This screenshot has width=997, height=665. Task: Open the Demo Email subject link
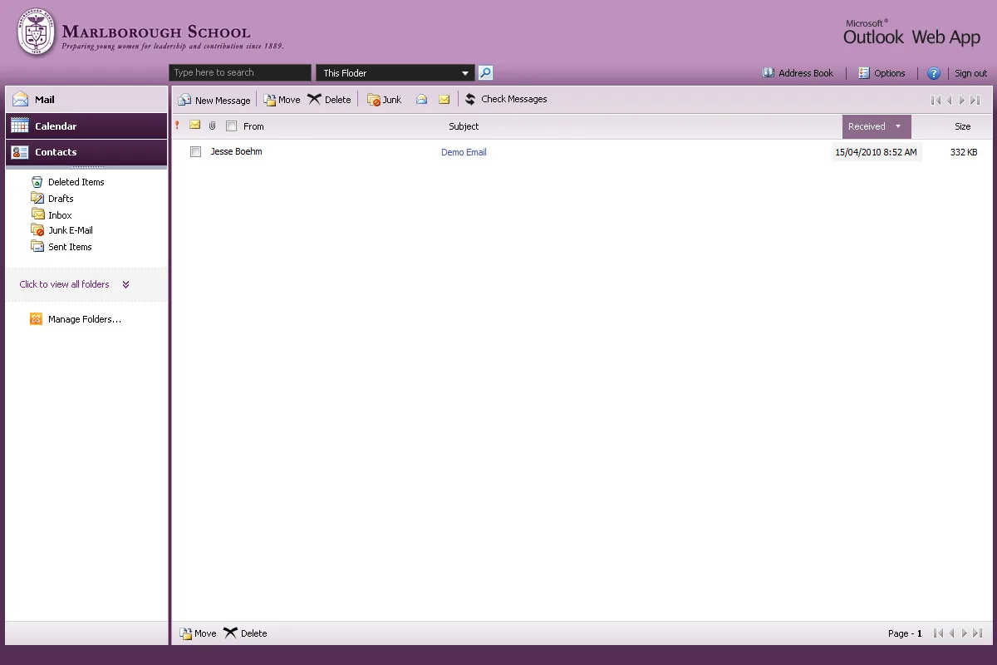click(x=464, y=152)
